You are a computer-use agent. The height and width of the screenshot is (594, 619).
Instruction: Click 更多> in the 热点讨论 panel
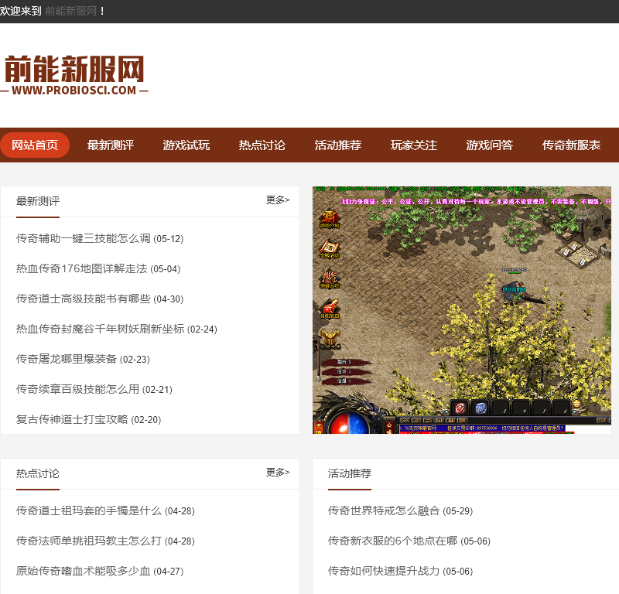(278, 473)
